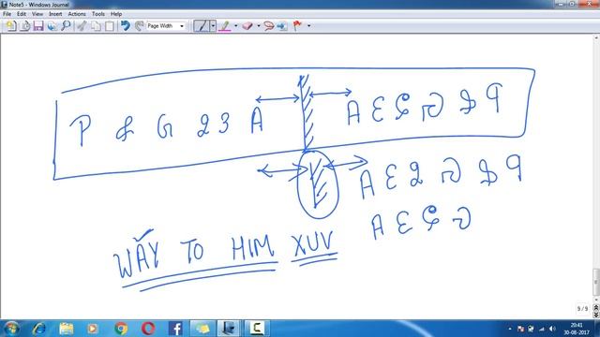Click the 9 / 9 page indicator
600x337 pixels.
[582, 308]
